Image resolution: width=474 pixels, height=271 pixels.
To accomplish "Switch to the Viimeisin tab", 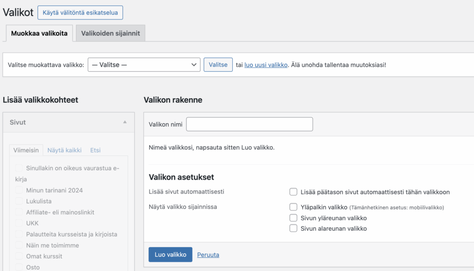I will pyautogui.click(x=26, y=150).
